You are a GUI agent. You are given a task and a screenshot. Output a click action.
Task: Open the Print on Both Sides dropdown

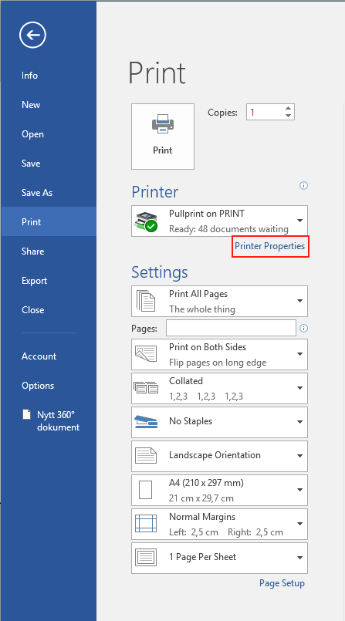pyautogui.click(x=219, y=354)
